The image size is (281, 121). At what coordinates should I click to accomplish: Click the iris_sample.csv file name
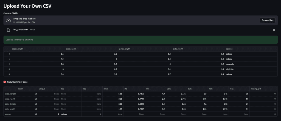click(21, 29)
